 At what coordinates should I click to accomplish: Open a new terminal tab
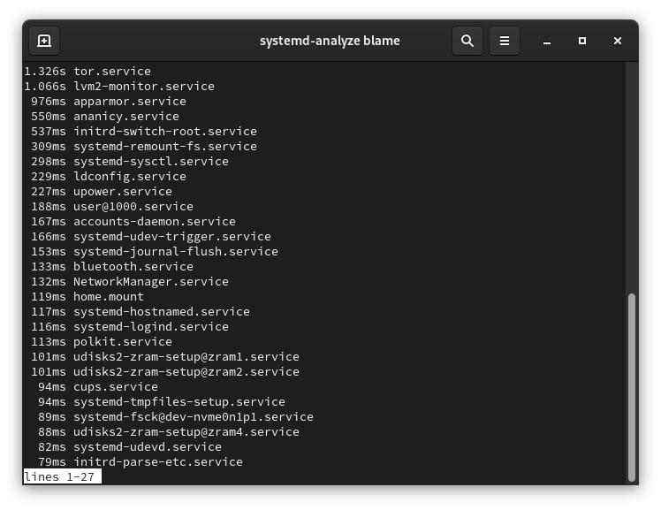coord(44,41)
